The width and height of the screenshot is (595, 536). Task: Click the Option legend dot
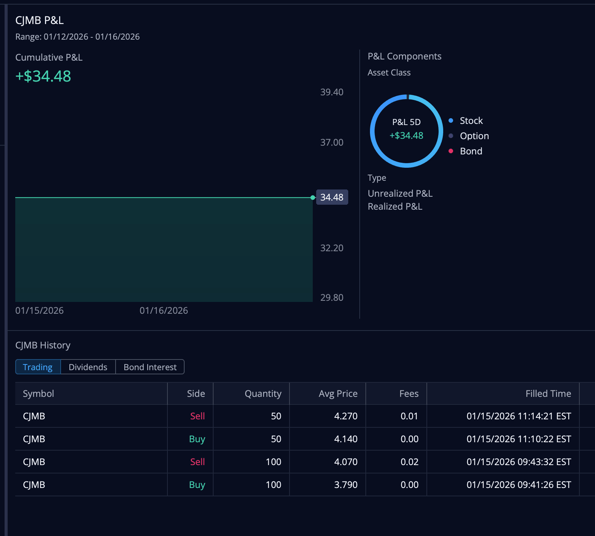[x=451, y=136]
